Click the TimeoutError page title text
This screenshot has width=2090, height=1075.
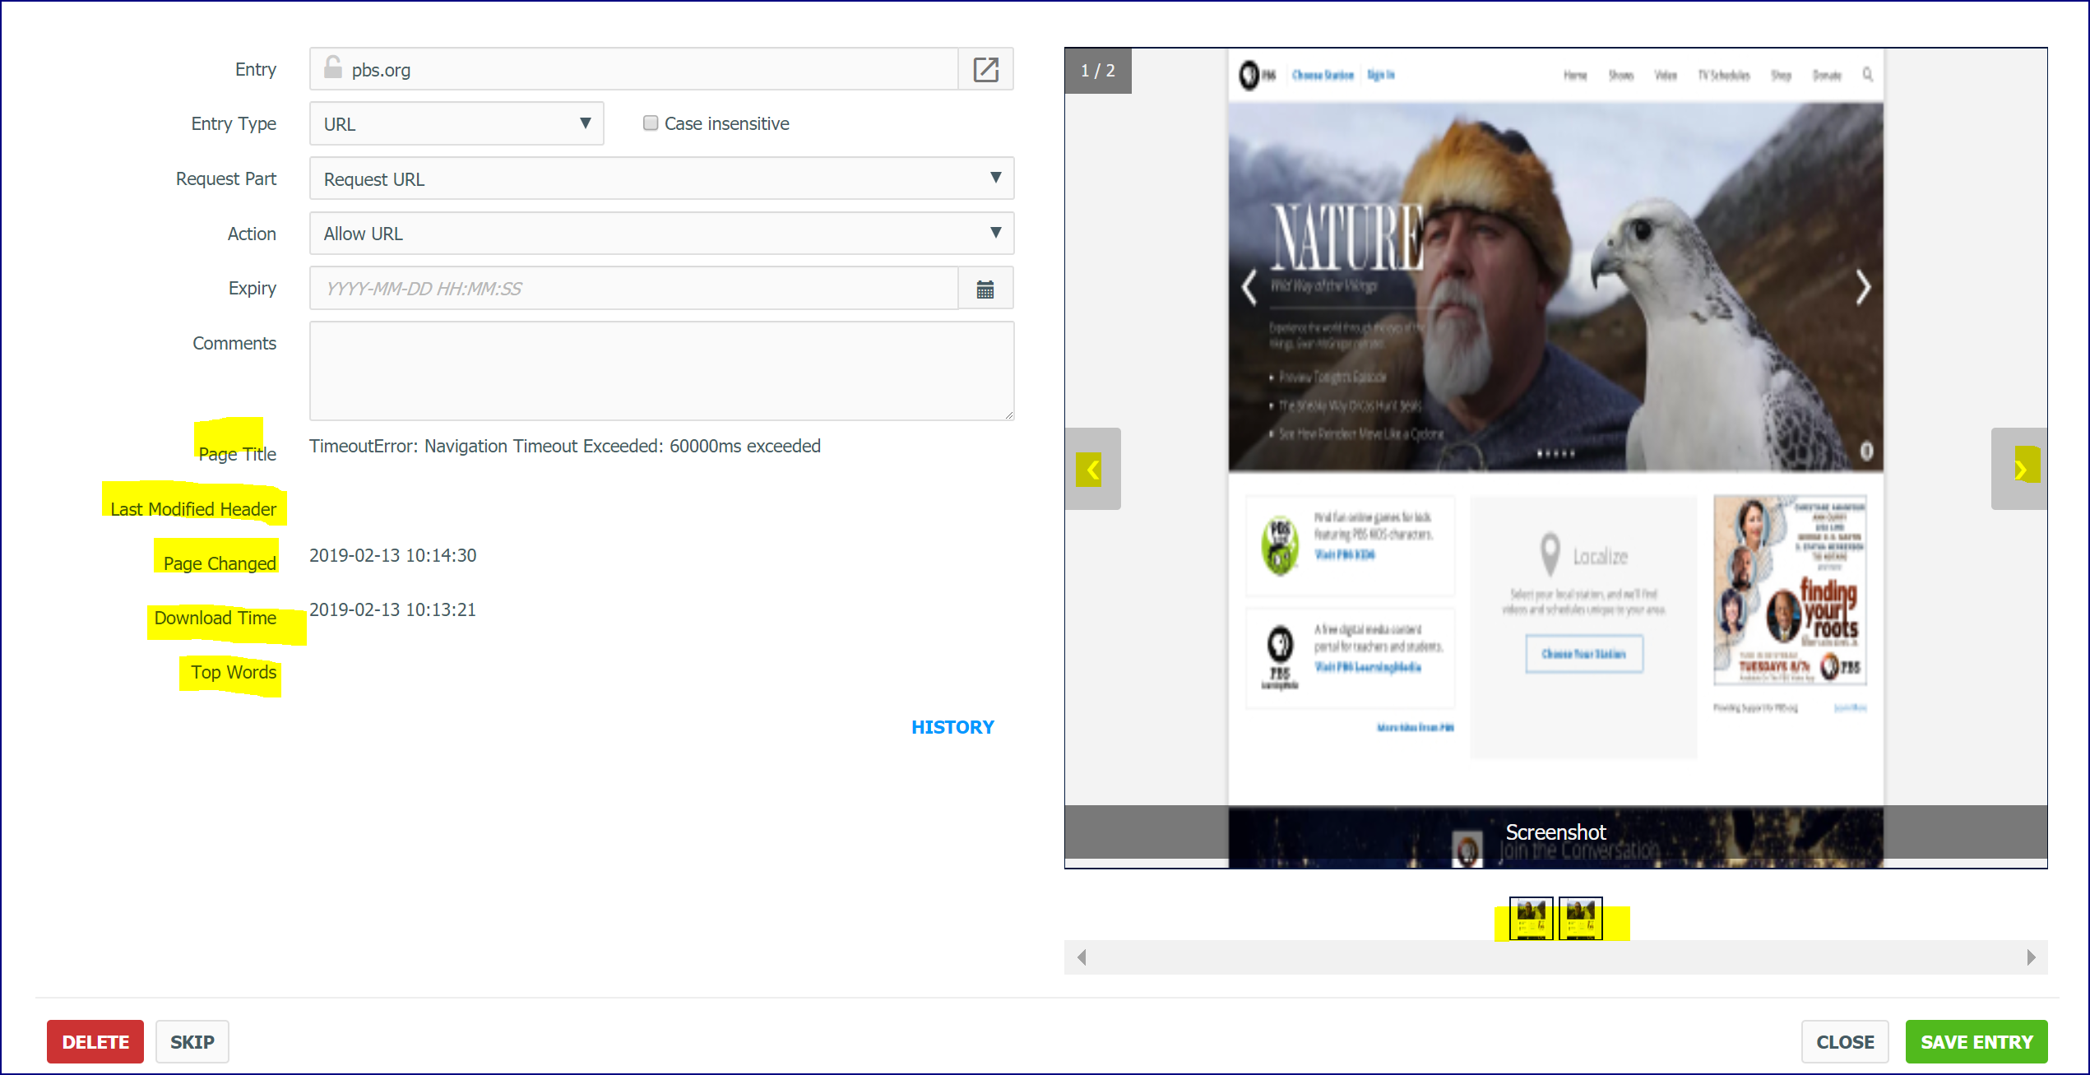tap(565, 446)
